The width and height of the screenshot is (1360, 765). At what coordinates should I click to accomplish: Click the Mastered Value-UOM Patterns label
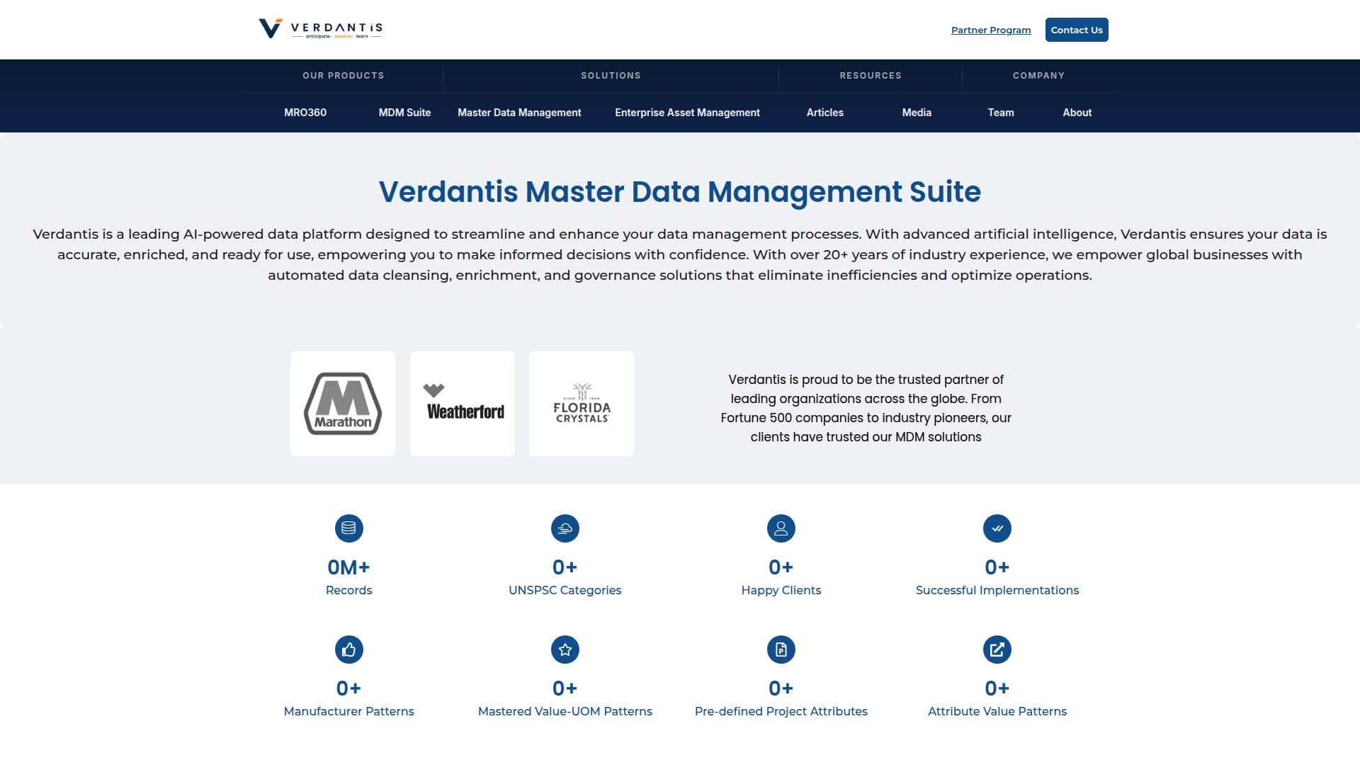(565, 711)
